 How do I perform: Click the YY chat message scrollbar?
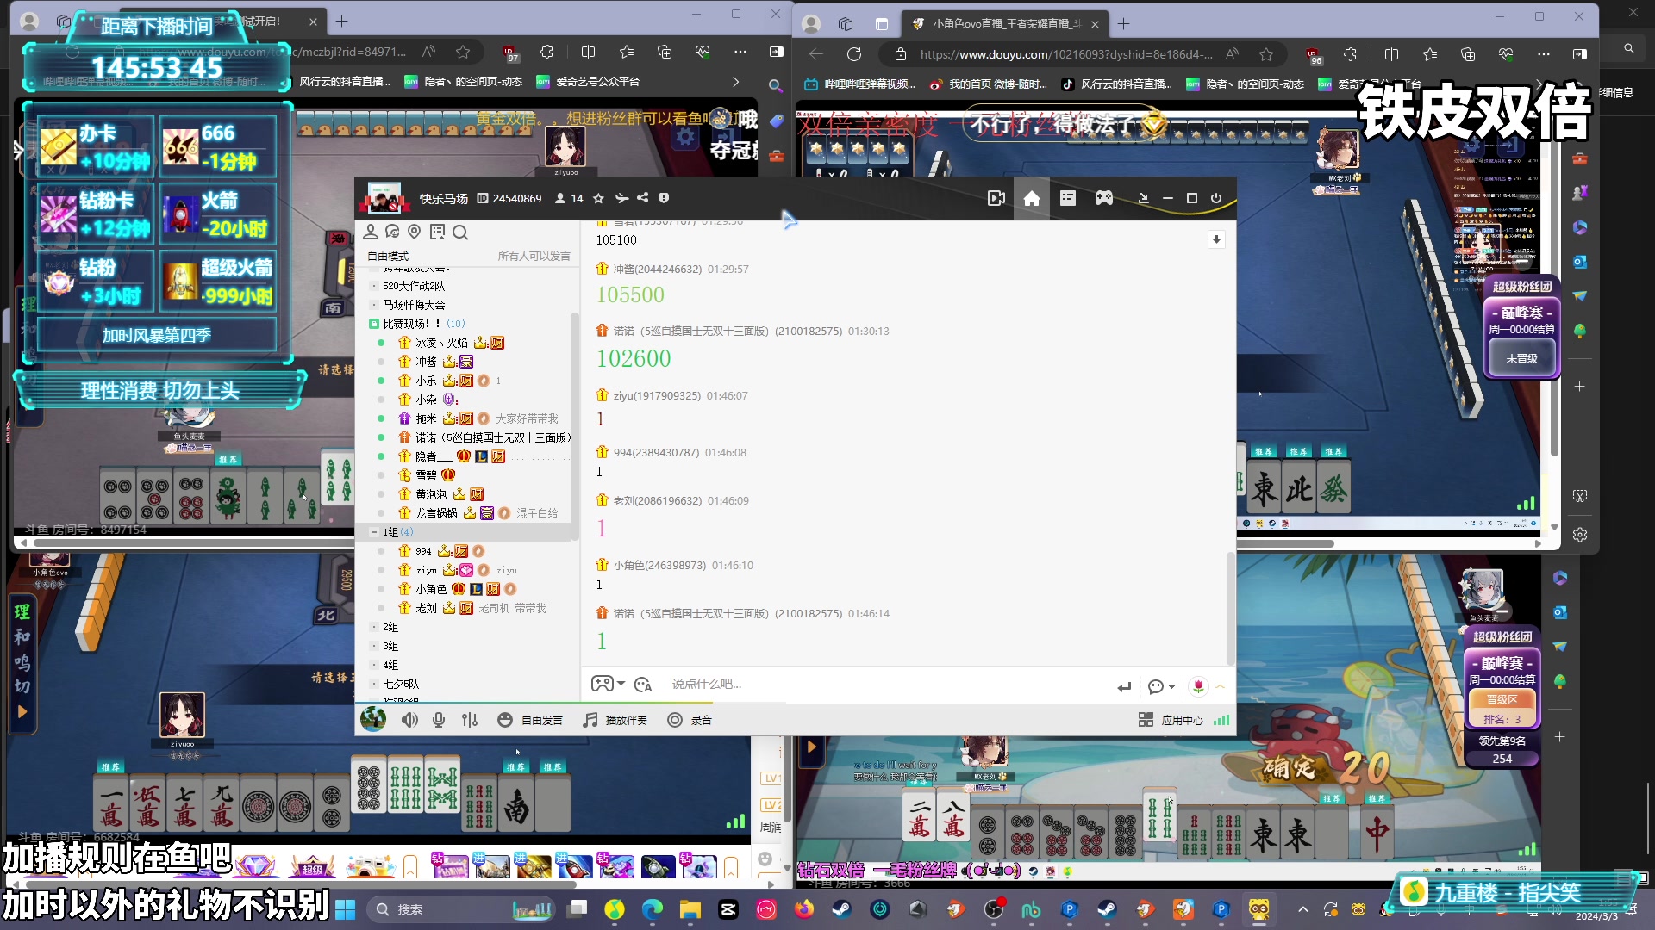point(1230,608)
